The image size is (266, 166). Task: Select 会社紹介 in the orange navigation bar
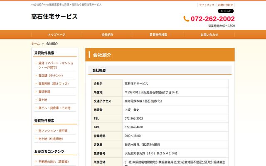pos(107,35)
